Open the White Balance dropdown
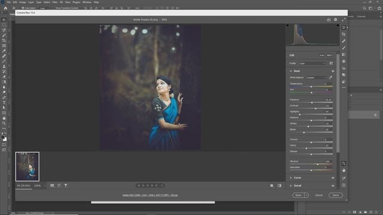 click(316, 78)
